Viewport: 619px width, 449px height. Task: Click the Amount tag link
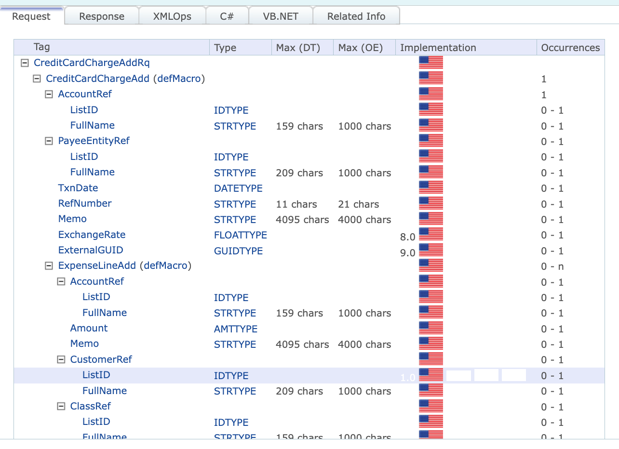pyautogui.click(x=89, y=328)
